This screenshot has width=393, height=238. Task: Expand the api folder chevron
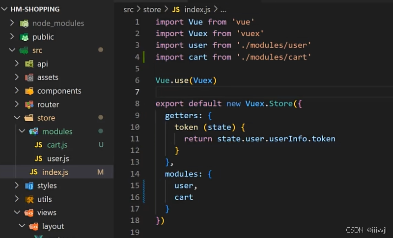point(17,63)
